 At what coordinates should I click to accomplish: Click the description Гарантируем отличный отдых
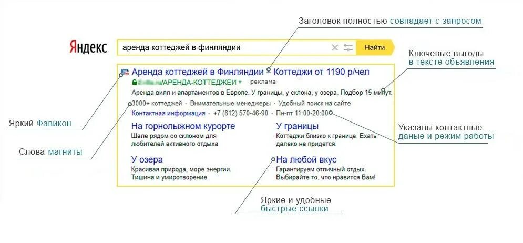click(326, 173)
